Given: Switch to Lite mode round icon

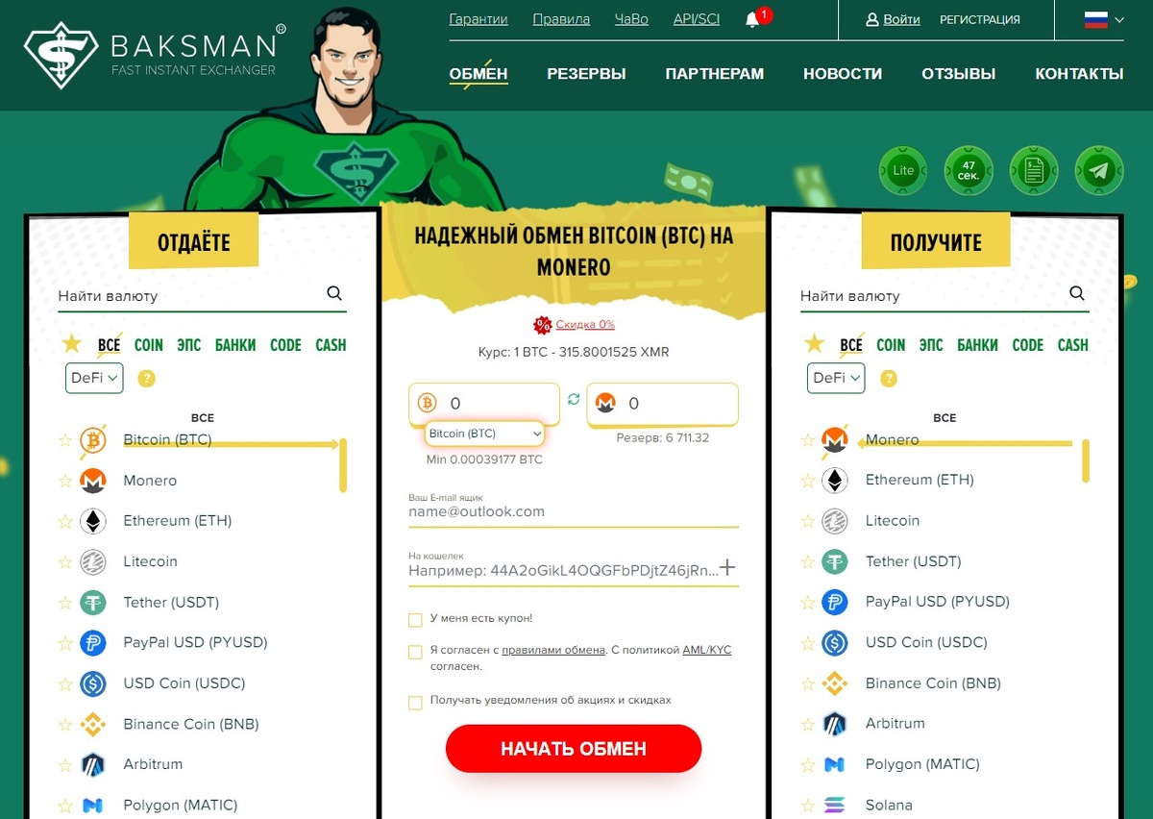Looking at the screenshot, I should 903,171.
